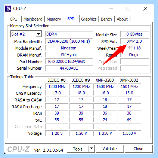Click the empty Correction field
Viewport: 158px width, 158px height.
coord(134,61)
